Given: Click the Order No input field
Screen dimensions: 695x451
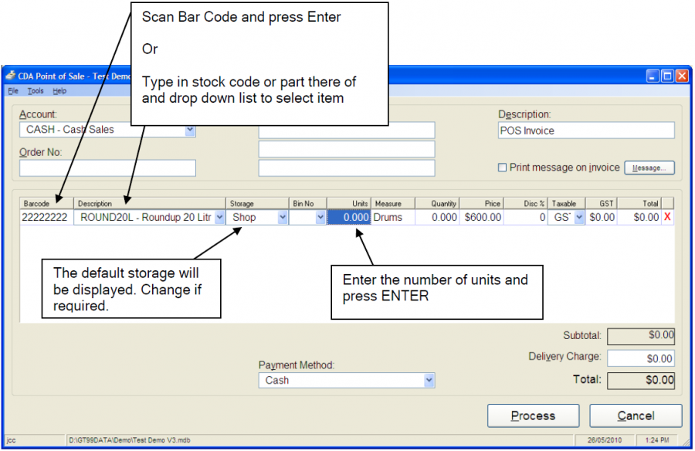Looking at the screenshot, I should (107, 168).
